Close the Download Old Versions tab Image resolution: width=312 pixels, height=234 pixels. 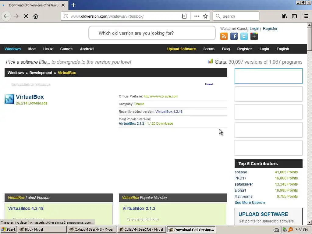[63, 5]
